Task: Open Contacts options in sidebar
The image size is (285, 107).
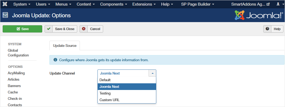Action: [x=15, y=105]
